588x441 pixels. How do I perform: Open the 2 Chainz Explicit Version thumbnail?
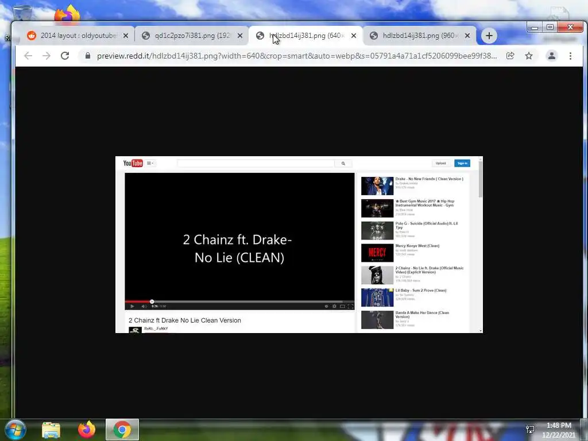377,275
